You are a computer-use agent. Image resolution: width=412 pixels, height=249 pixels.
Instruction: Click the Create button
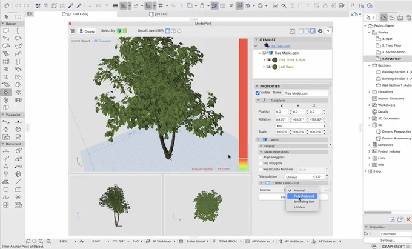[x=87, y=32]
